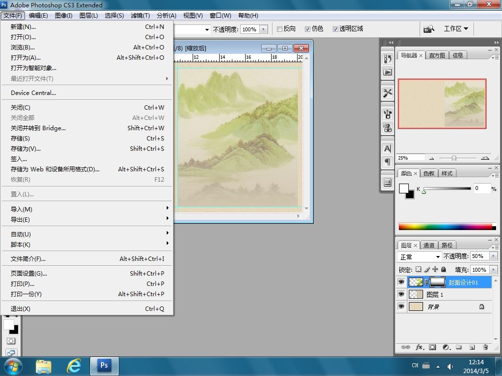Viewport: 502px width, 376px height.
Task: Expand the 自动(U) submenu
Action: point(87,234)
